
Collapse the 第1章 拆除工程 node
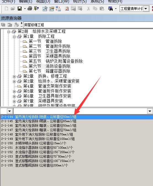[x=14, y=37]
